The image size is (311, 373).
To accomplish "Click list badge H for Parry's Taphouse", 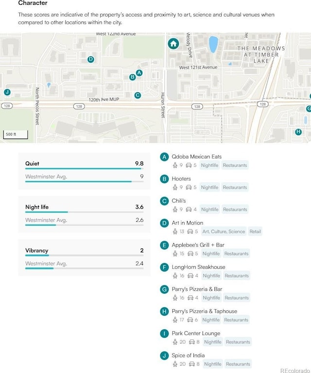I will click(x=164, y=311).
